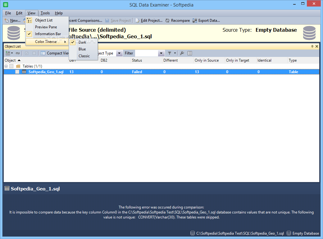The image size is (323, 239).
Task: Click the View menu
Action: [x=31, y=13]
